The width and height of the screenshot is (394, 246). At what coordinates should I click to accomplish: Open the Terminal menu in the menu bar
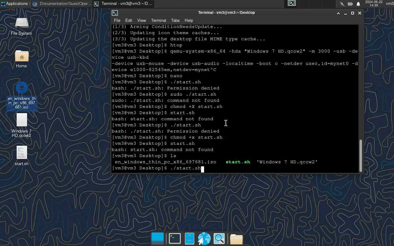[x=159, y=20]
